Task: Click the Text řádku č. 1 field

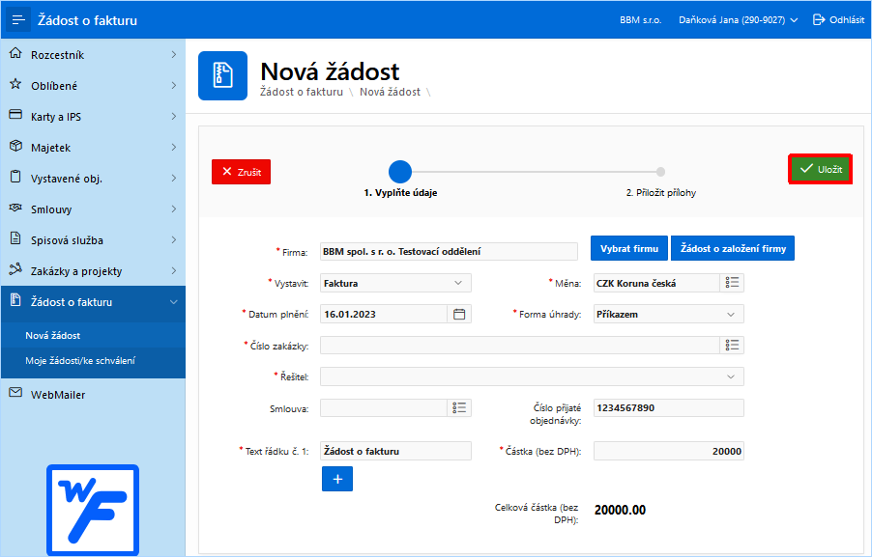Action: click(395, 451)
